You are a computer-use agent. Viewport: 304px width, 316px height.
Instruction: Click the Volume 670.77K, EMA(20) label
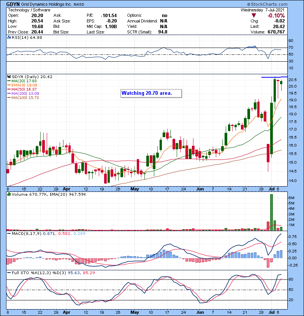[x=49, y=195]
